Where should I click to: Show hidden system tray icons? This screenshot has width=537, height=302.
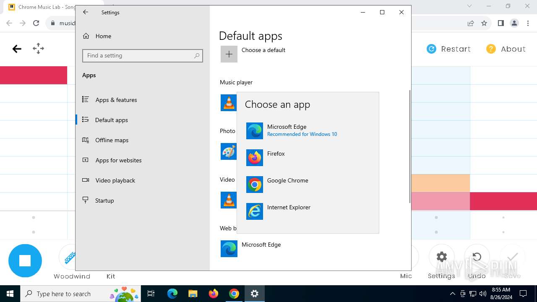[x=452, y=294]
